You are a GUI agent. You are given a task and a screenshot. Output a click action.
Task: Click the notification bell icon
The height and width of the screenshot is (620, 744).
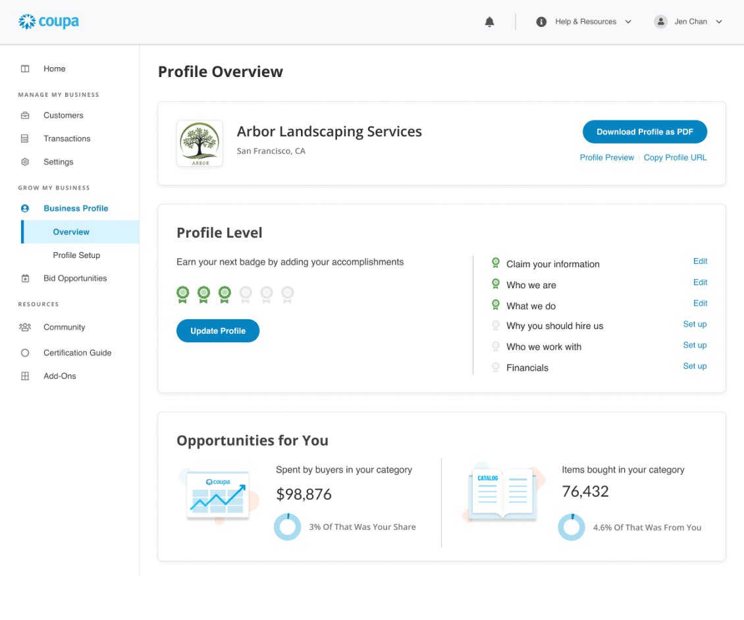click(x=489, y=22)
